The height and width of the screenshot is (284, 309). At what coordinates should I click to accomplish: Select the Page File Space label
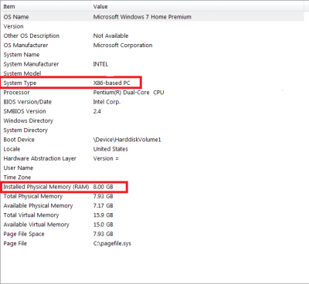click(24, 234)
